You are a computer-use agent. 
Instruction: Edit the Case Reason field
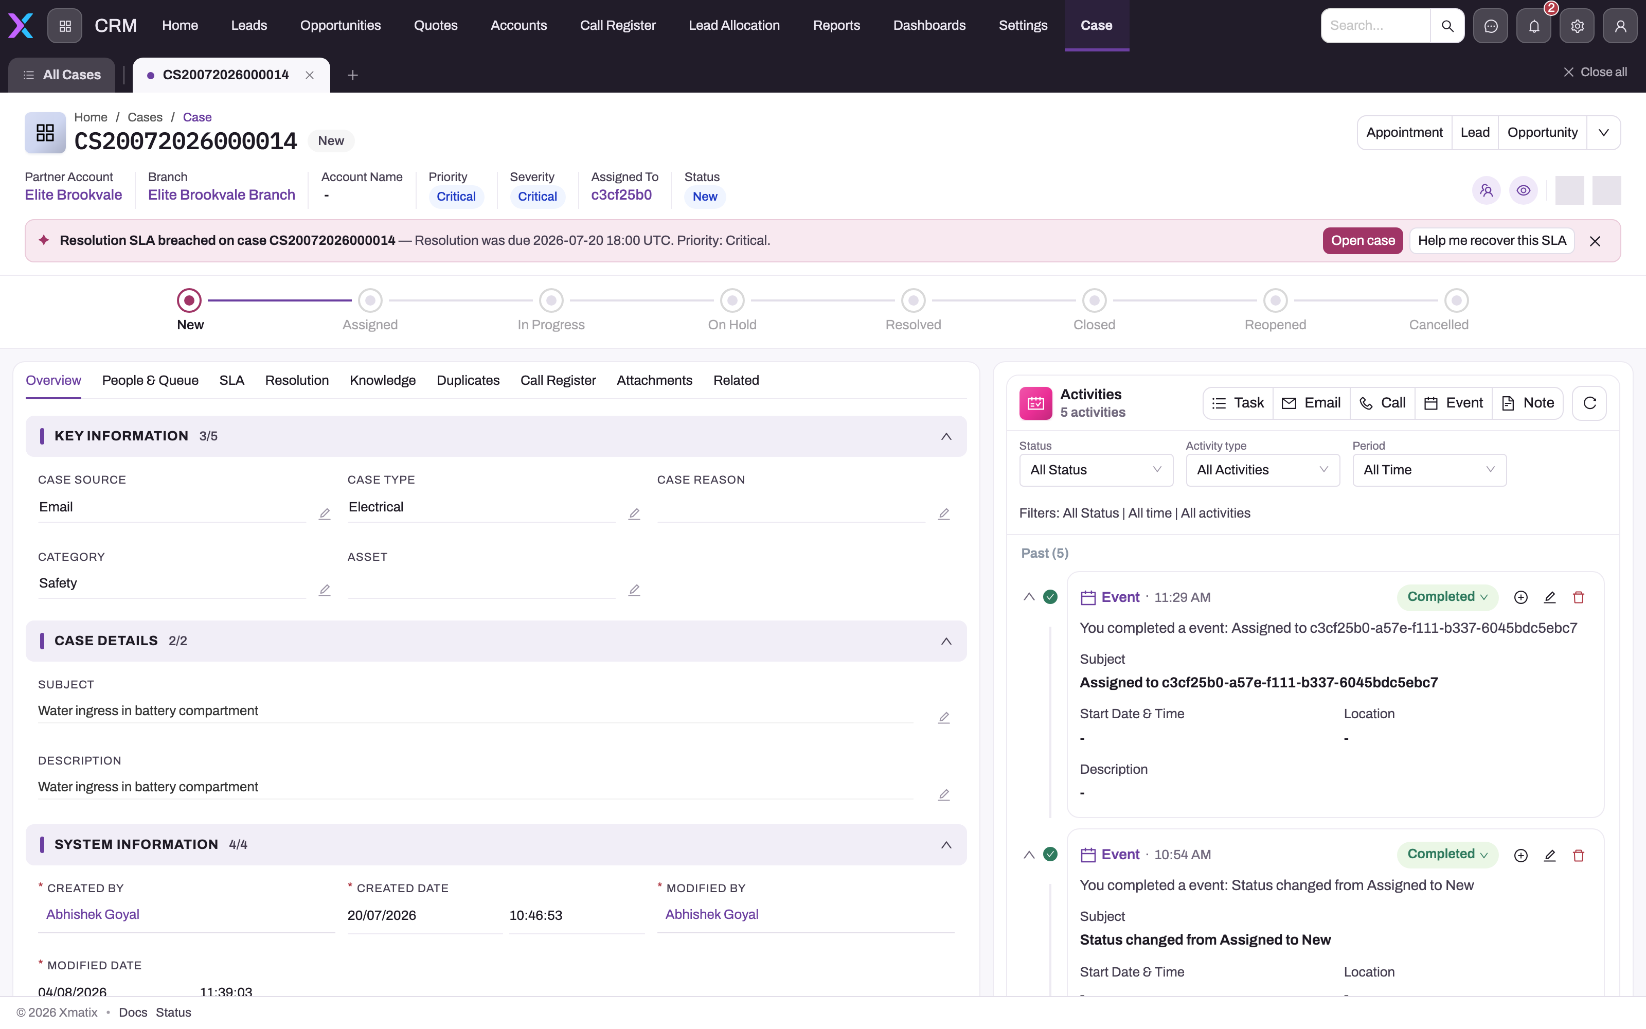(943, 514)
